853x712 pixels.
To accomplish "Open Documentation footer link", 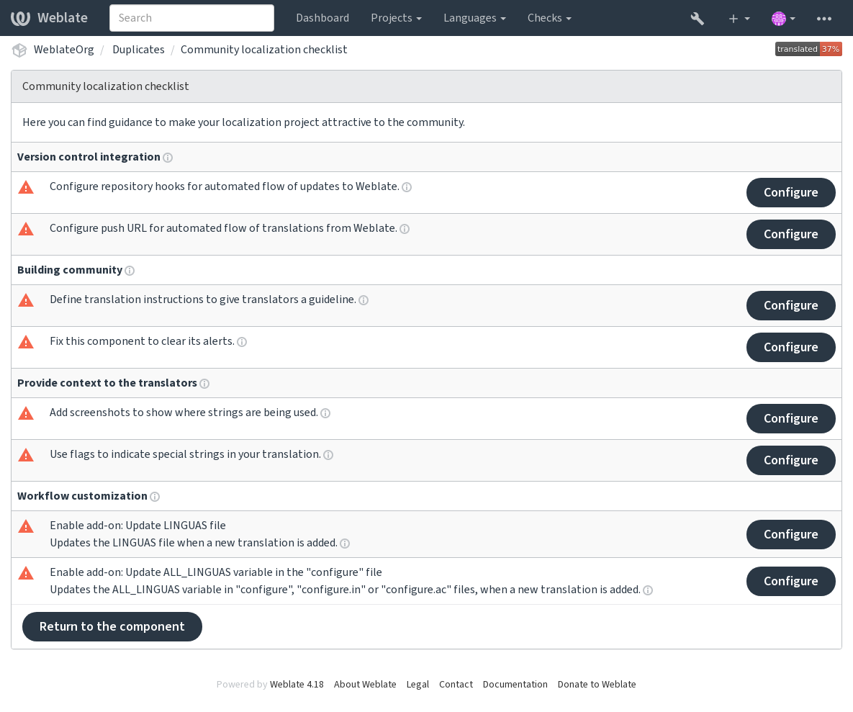I will (515, 684).
